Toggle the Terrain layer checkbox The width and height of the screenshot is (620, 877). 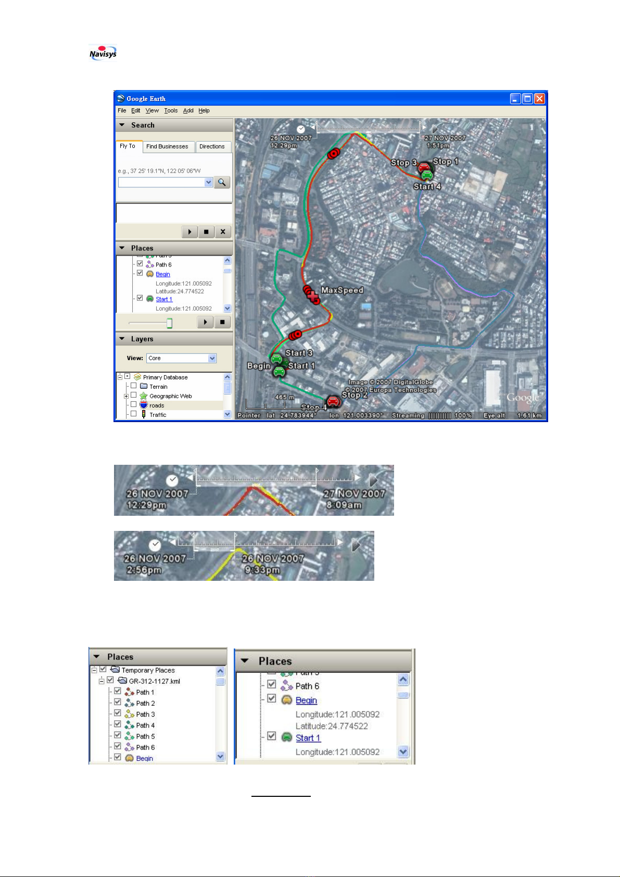pyautogui.click(x=133, y=386)
